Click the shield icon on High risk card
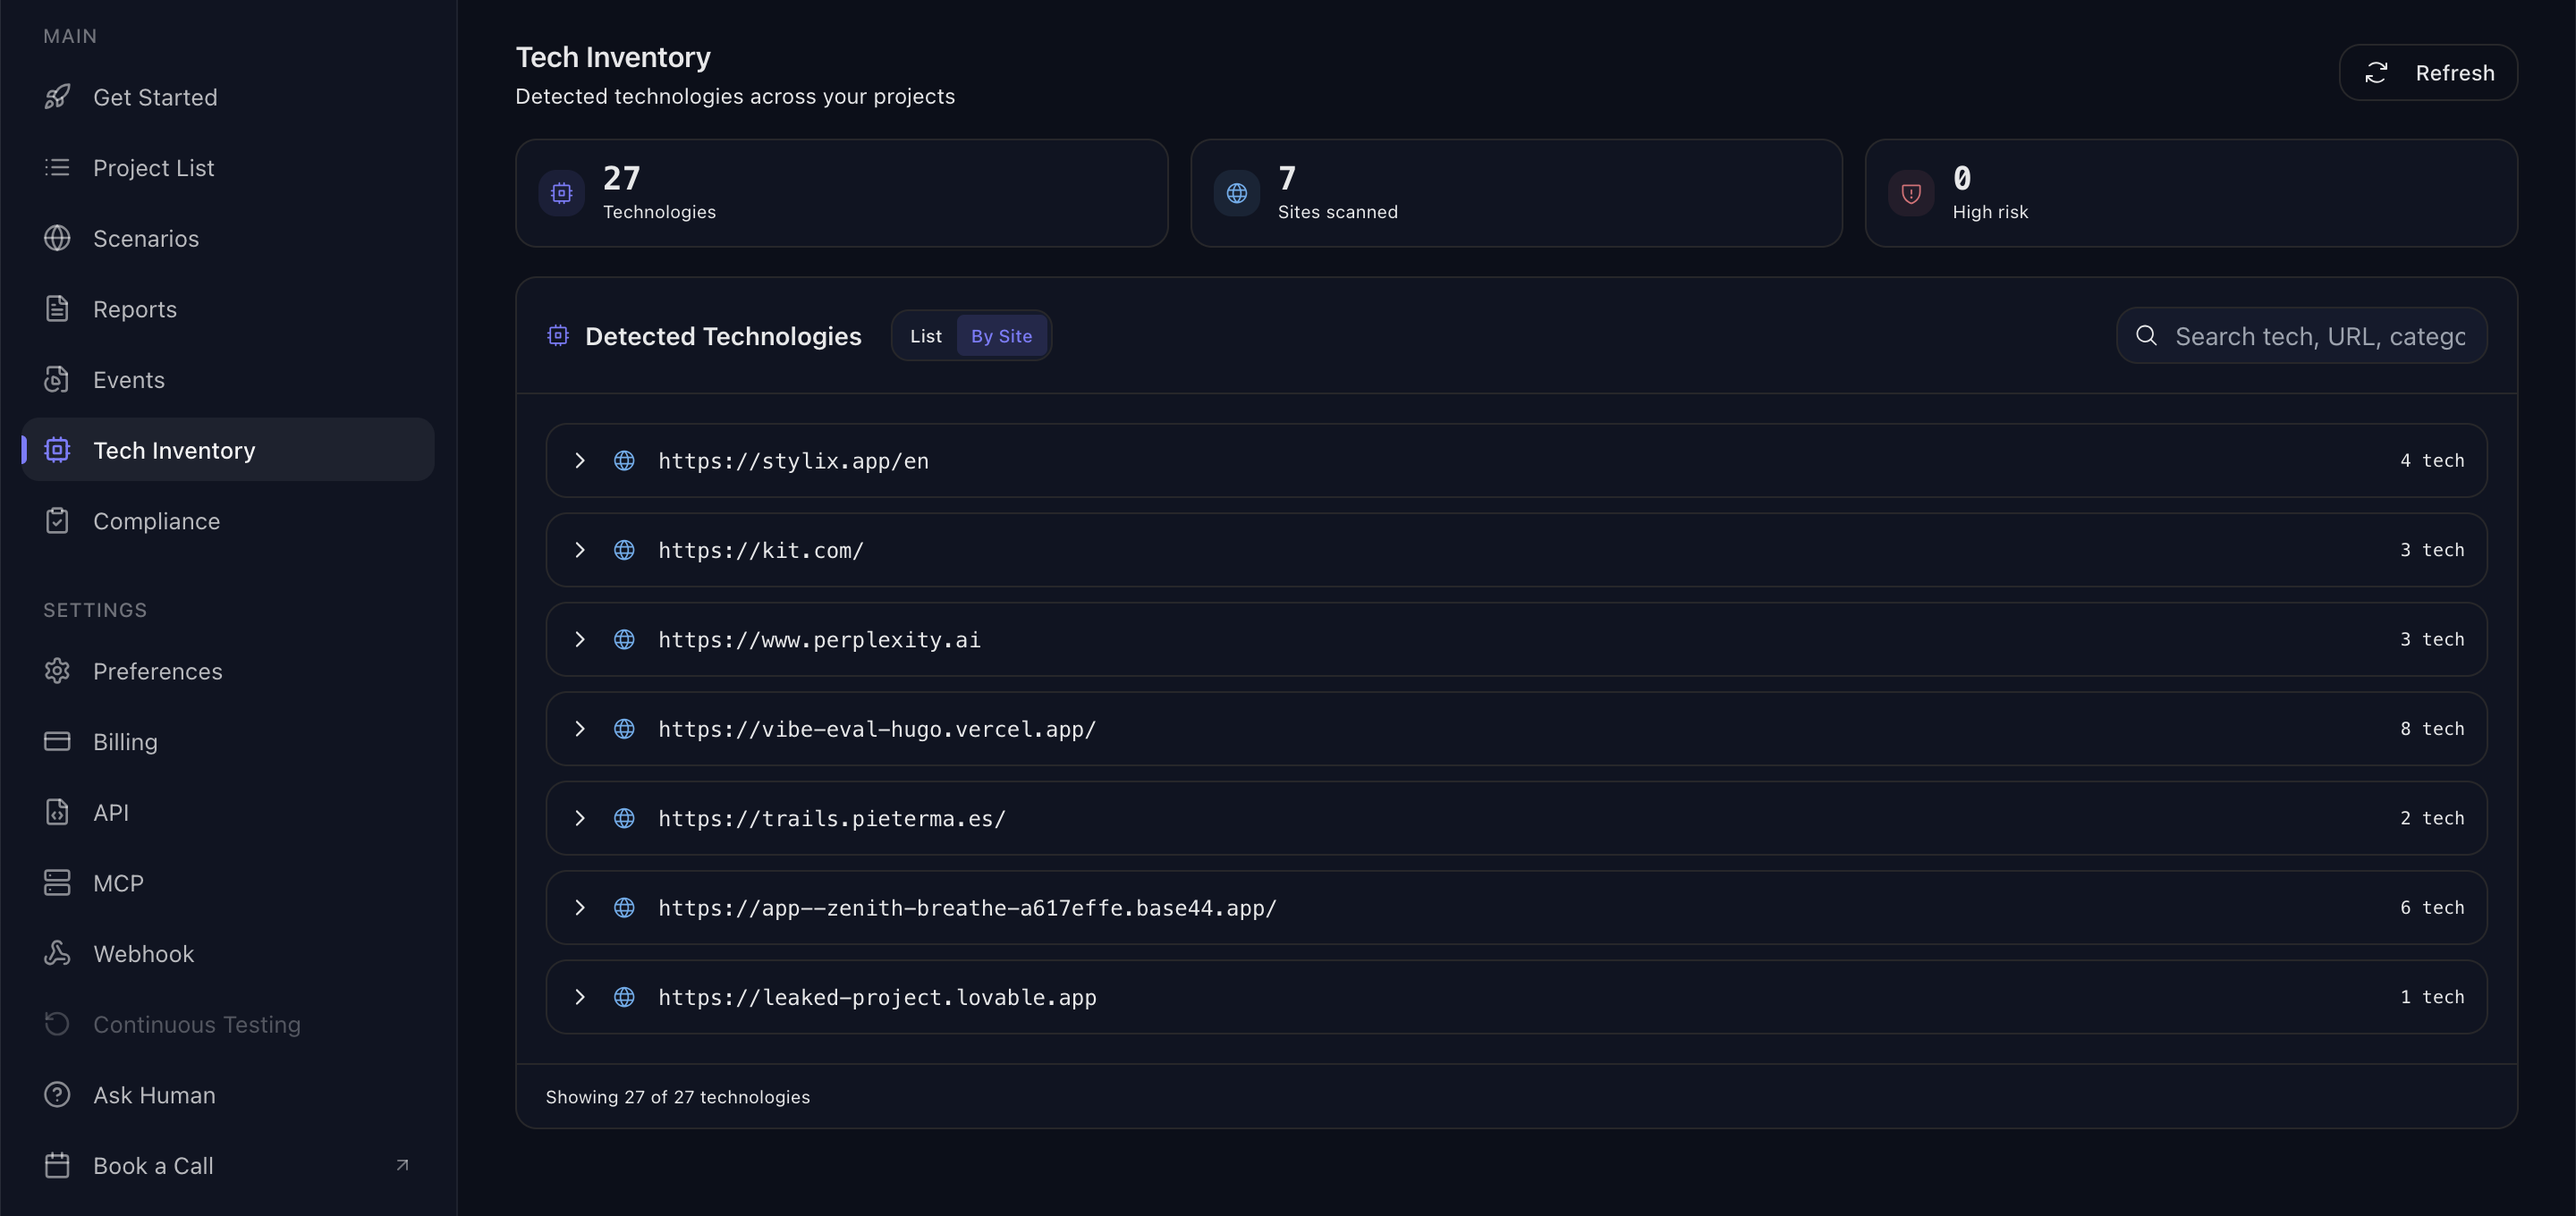Viewport: 2576px width, 1216px height. click(1910, 193)
